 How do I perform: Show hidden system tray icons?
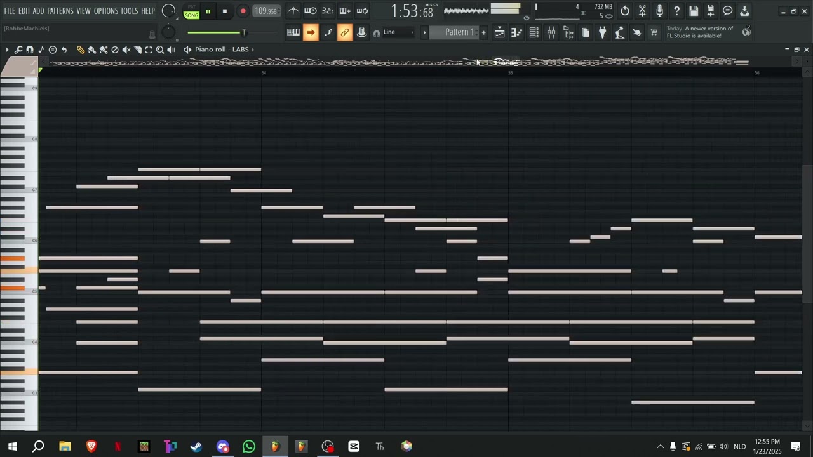(660, 447)
